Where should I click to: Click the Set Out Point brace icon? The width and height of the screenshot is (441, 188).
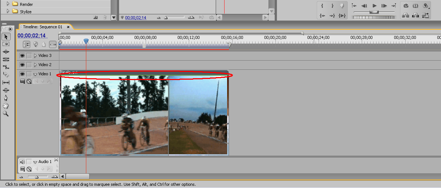(x=332, y=6)
